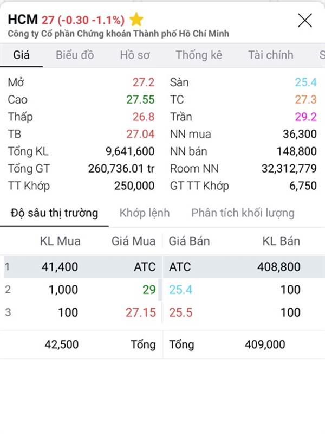
Task: Select the Độ sâu thị trường tab
Action: pyautogui.click(x=54, y=213)
